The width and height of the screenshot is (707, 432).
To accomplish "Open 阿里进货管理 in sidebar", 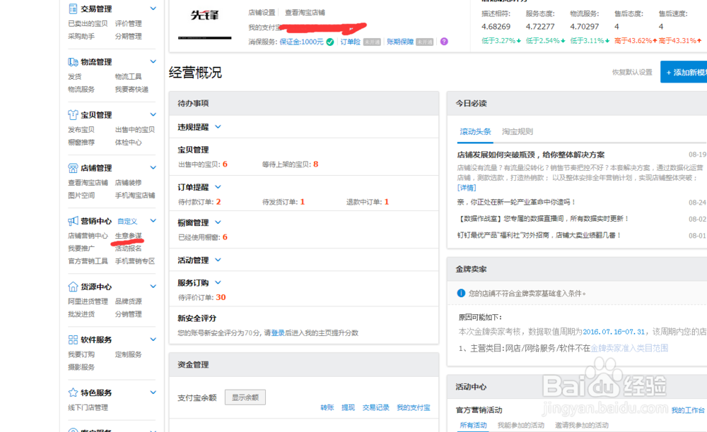I will pos(88,301).
